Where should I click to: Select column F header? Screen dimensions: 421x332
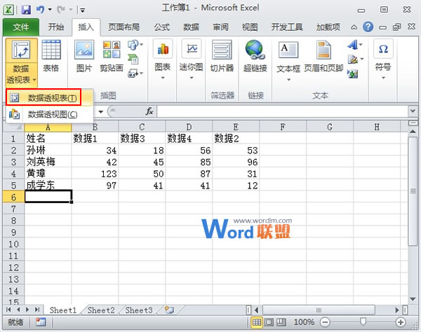(283, 127)
